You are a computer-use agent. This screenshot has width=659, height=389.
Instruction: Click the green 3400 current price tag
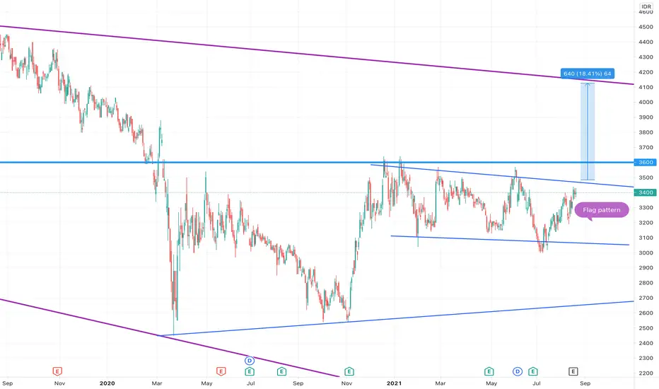pyautogui.click(x=645, y=192)
